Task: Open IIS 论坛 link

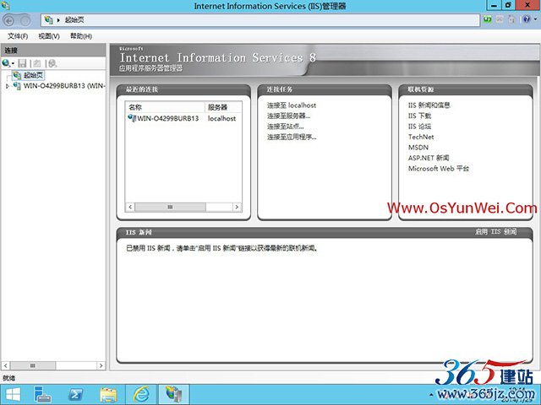Action: tap(419, 127)
